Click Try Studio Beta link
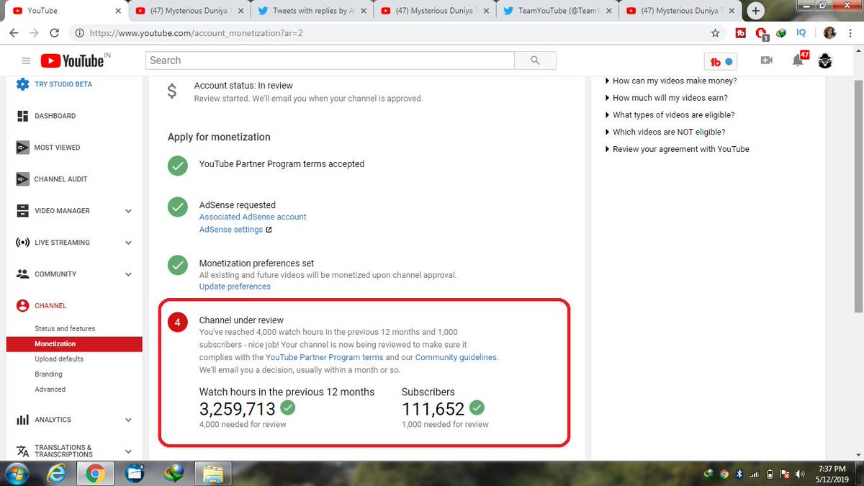 point(63,84)
